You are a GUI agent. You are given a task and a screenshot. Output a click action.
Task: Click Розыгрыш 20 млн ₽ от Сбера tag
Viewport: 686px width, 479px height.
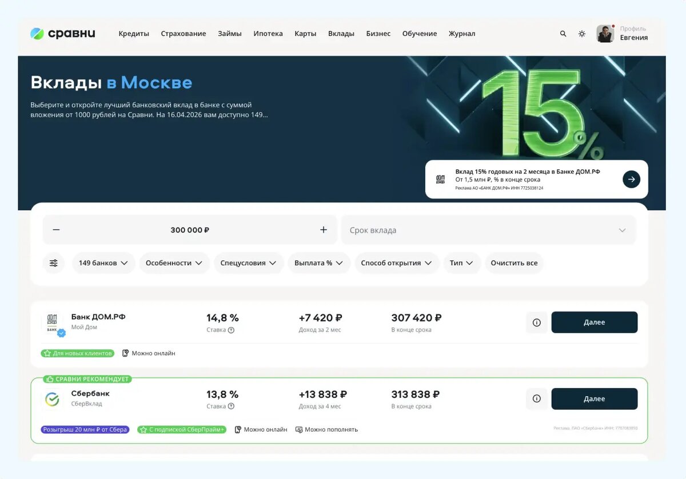click(85, 429)
